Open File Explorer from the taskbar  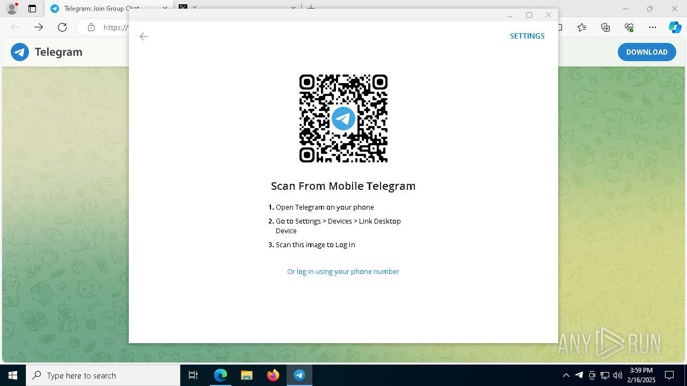tap(246, 375)
